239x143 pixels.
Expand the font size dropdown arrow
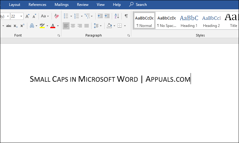[21, 16]
